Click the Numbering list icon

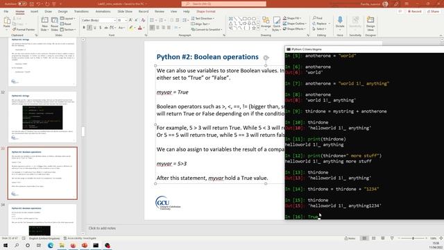pos(162,20)
